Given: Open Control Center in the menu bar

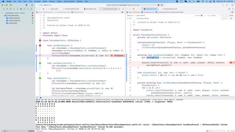Looking at the screenshot, I should click(x=210, y=1).
